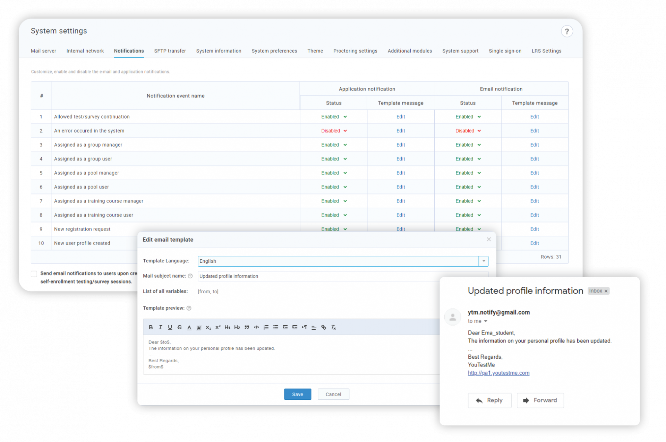Change application status for An error occured
Image resolution: width=666 pixels, height=442 pixels.
(334, 131)
